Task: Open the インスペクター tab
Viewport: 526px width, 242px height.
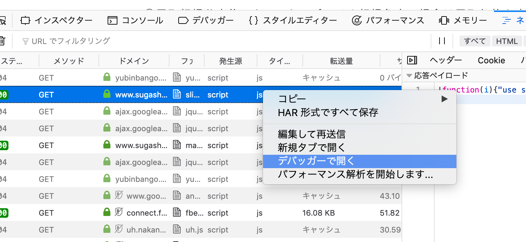Action: pos(56,20)
